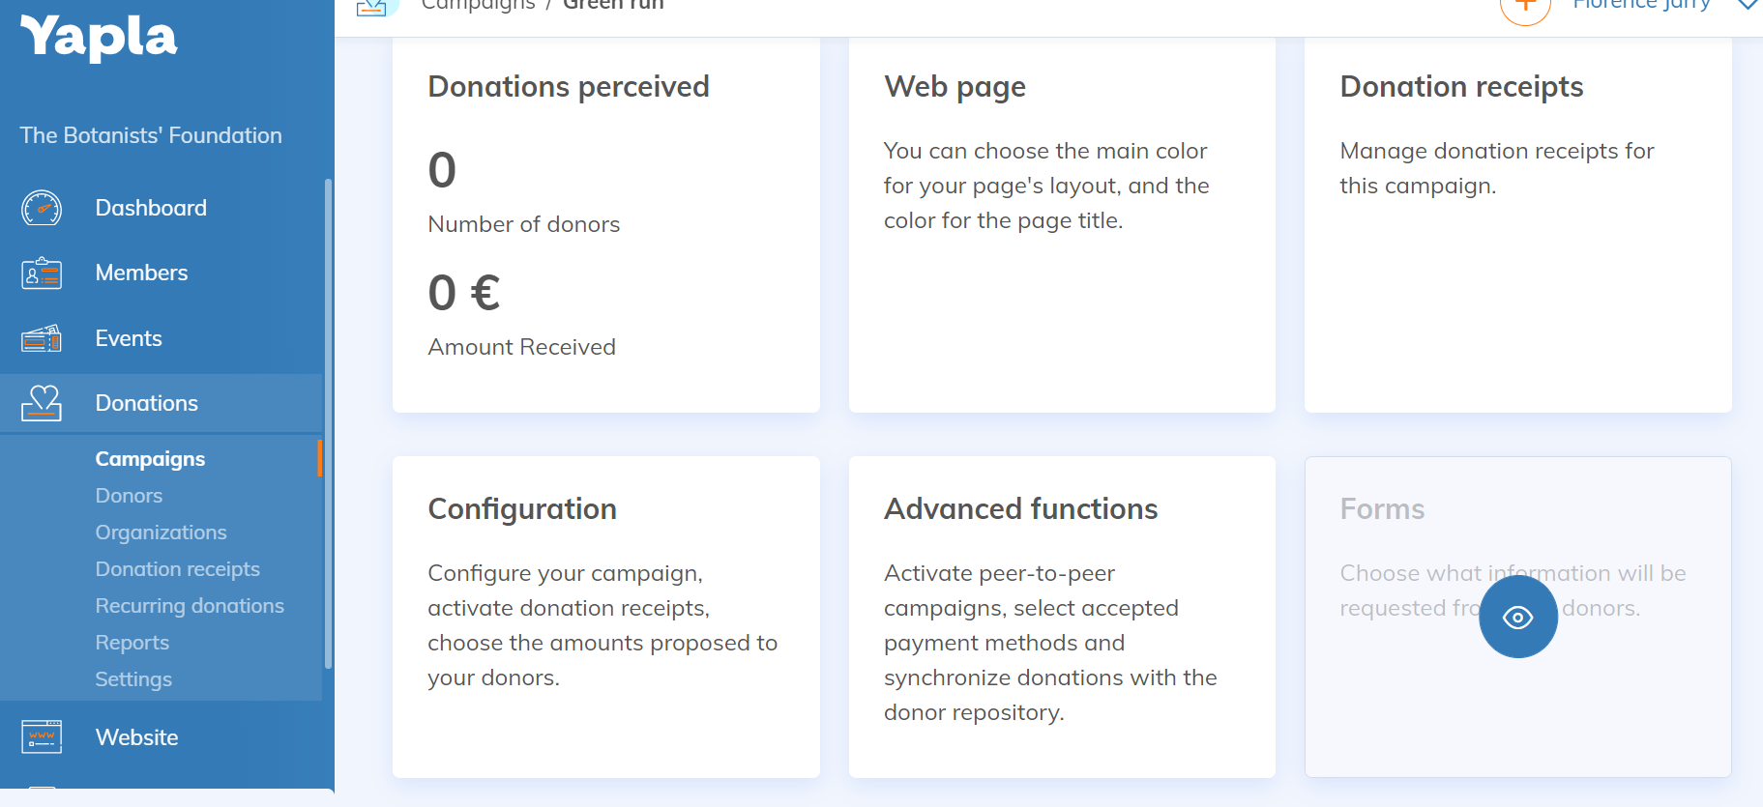Click the Yapla logo
Viewport: 1763px width, 807px height.
click(99, 38)
